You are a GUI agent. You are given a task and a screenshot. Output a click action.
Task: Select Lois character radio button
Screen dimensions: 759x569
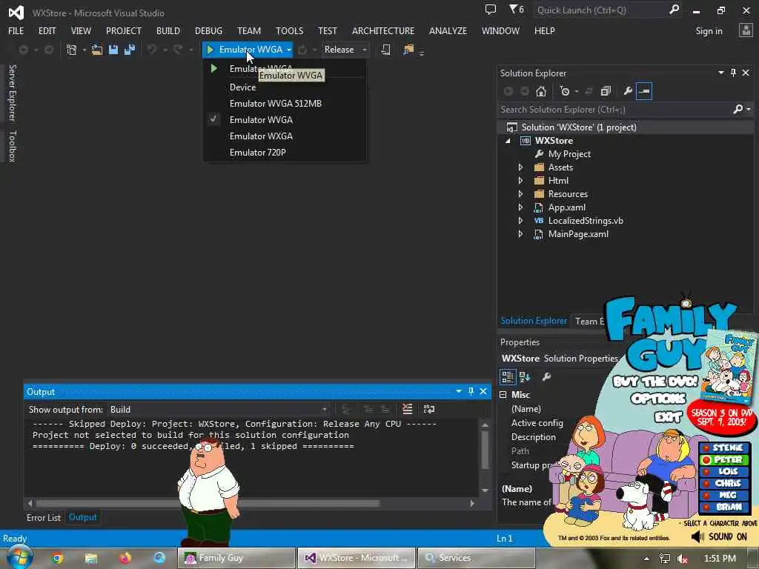coord(706,471)
